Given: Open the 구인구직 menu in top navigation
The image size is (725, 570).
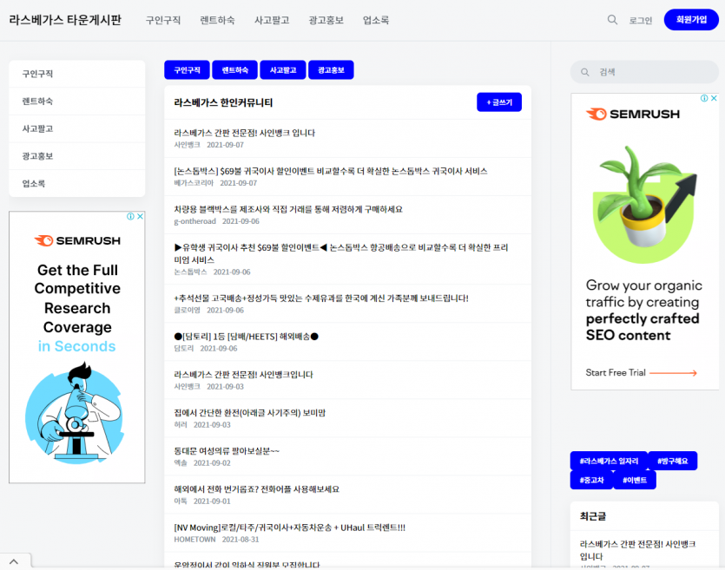Looking at the screenshot, I should [163, 20].
